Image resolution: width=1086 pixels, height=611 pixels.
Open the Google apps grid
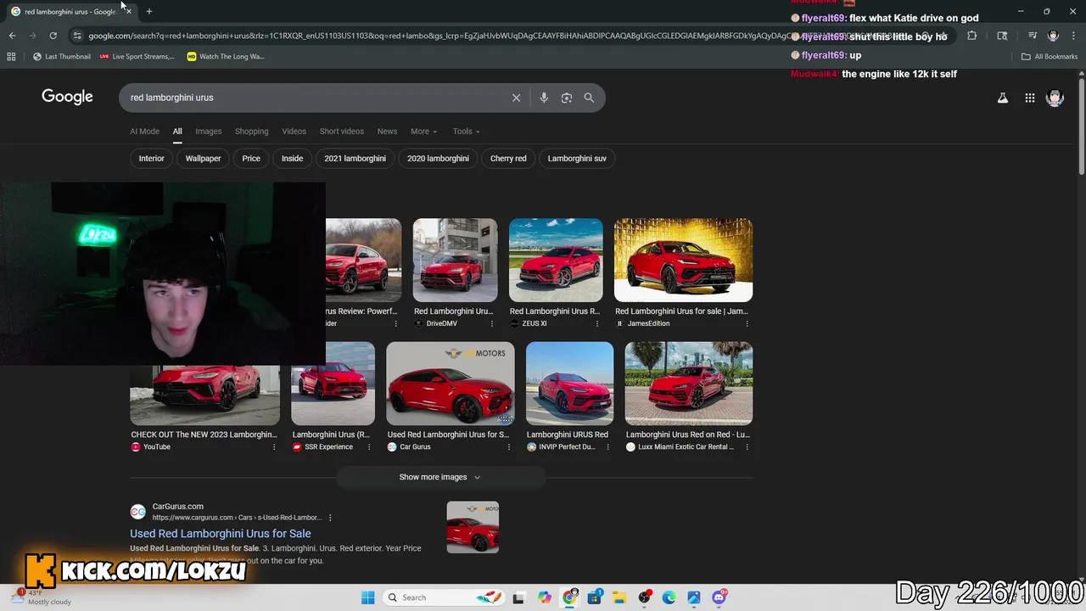pyautogui.click(x=1029, y=98)
